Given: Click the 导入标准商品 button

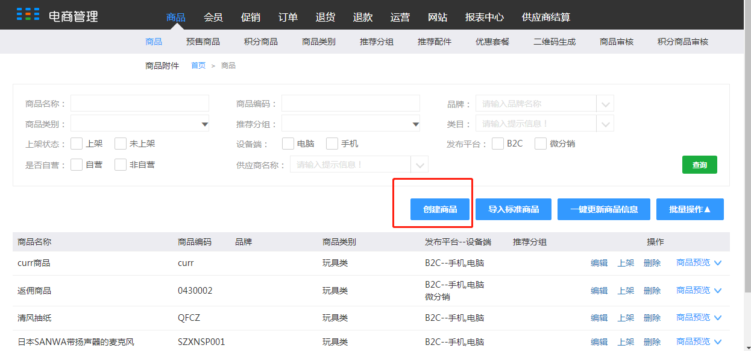Looking at the screenshot, I should coord(514,209).
